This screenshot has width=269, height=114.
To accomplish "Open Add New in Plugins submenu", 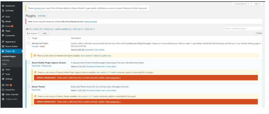I will click(x=6, y=60).
